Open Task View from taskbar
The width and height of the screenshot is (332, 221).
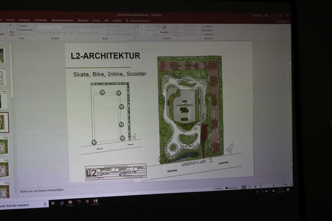[53, 203]
